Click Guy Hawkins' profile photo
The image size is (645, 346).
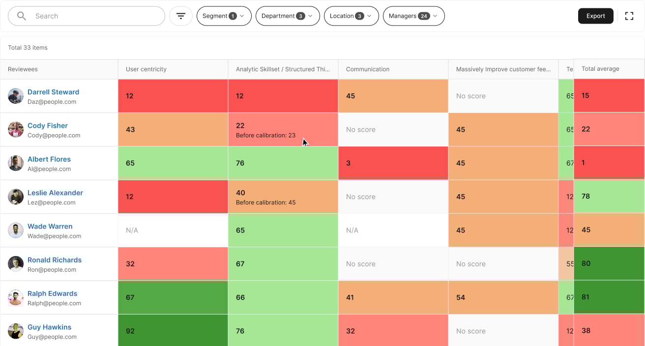[x=15, y=331]
